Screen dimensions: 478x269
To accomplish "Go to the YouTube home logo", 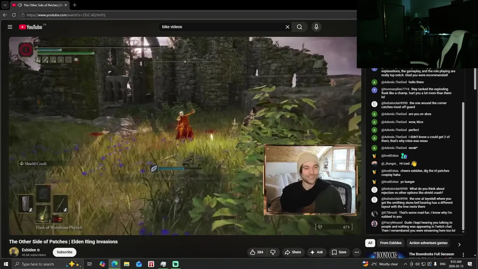I will (31, 27).
